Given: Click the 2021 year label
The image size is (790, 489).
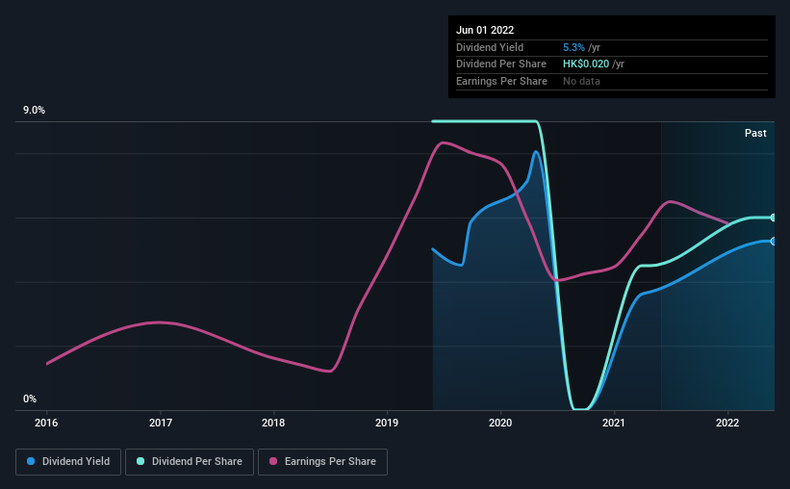Looking at the screenshot, I should tap(614, 423).
